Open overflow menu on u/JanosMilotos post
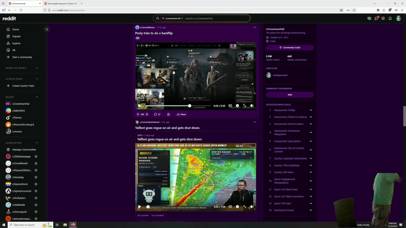 click(255, 28)
